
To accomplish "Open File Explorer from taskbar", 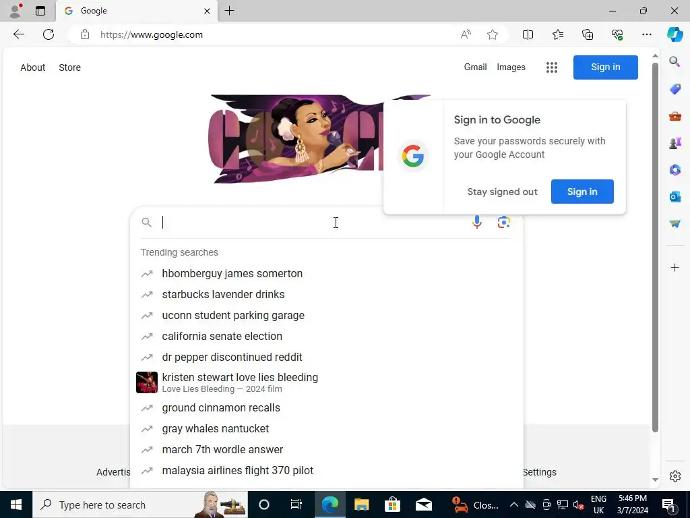I will tap(361, 505).
